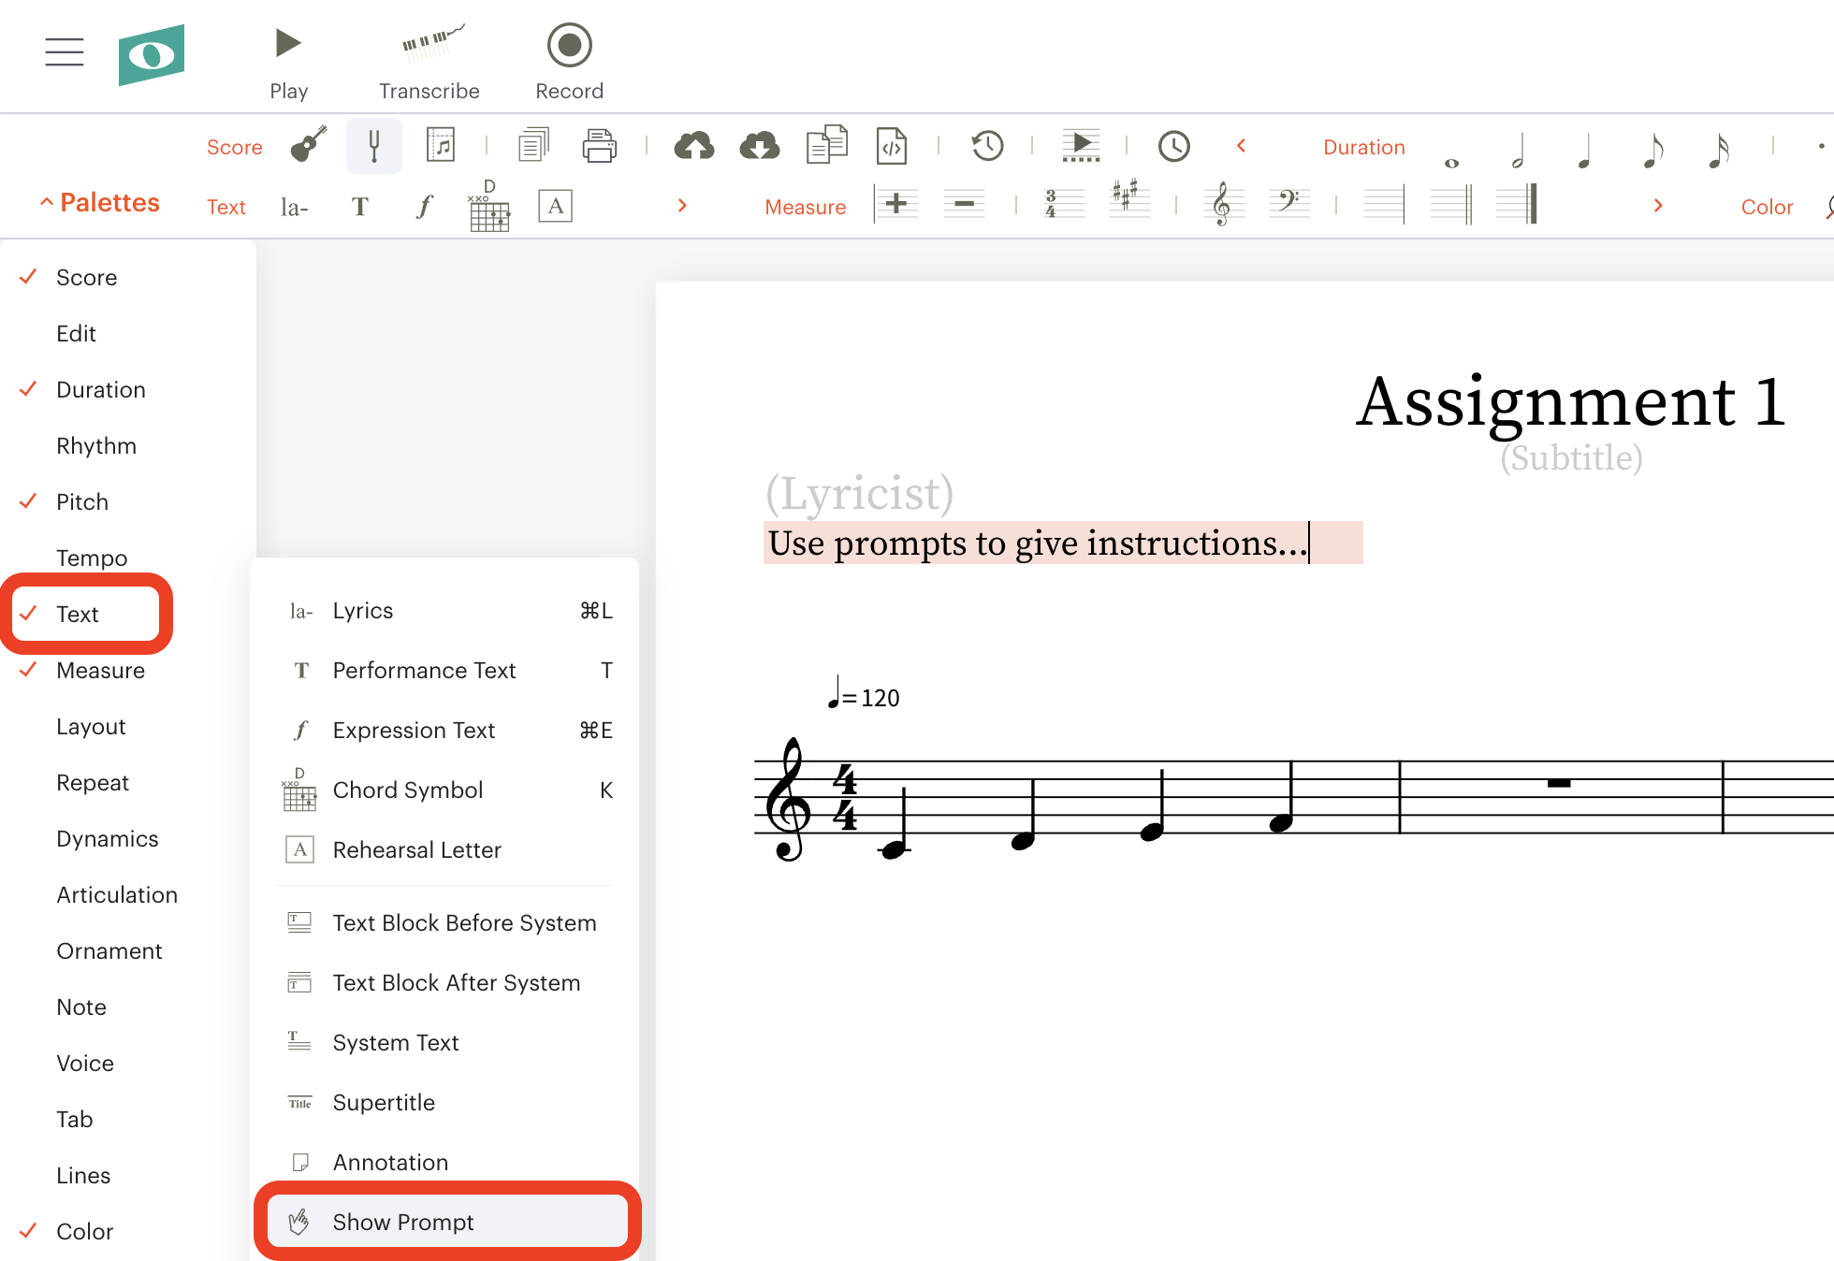This screenshot has height=1261, width=1834.
Task: Choose Chord Symbol menu item
Action: pos(446,790)
